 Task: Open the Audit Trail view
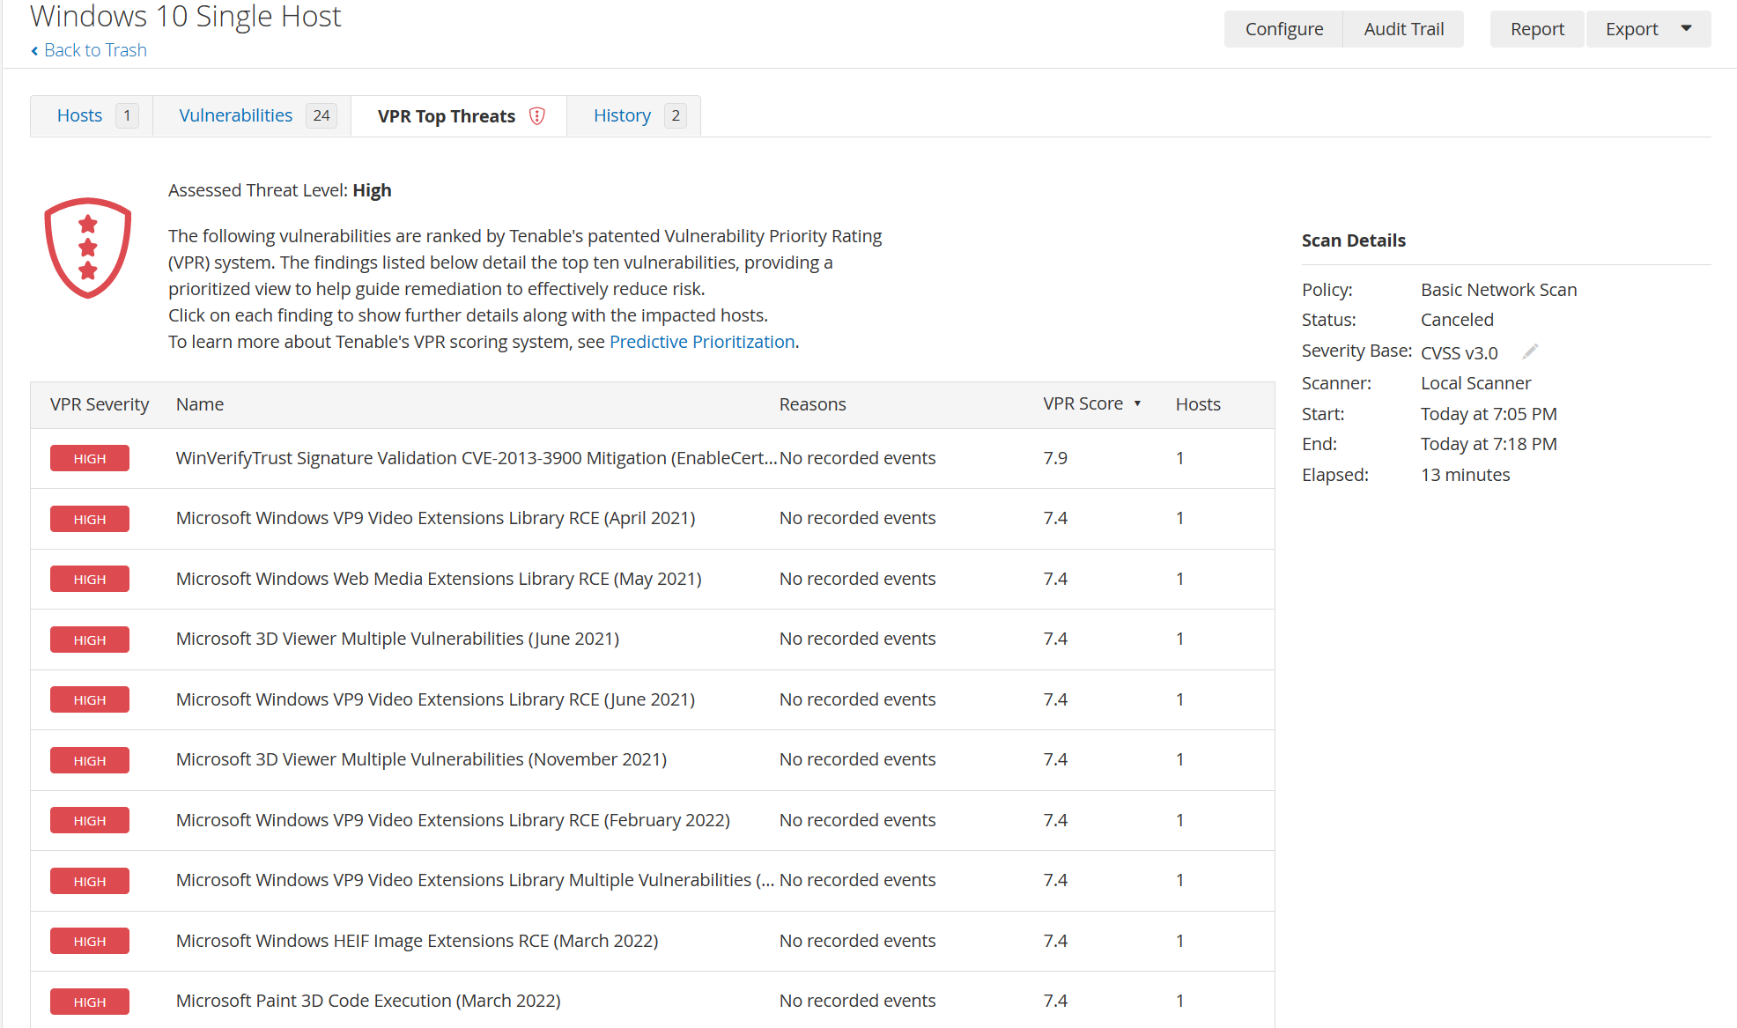(1403, 28)
